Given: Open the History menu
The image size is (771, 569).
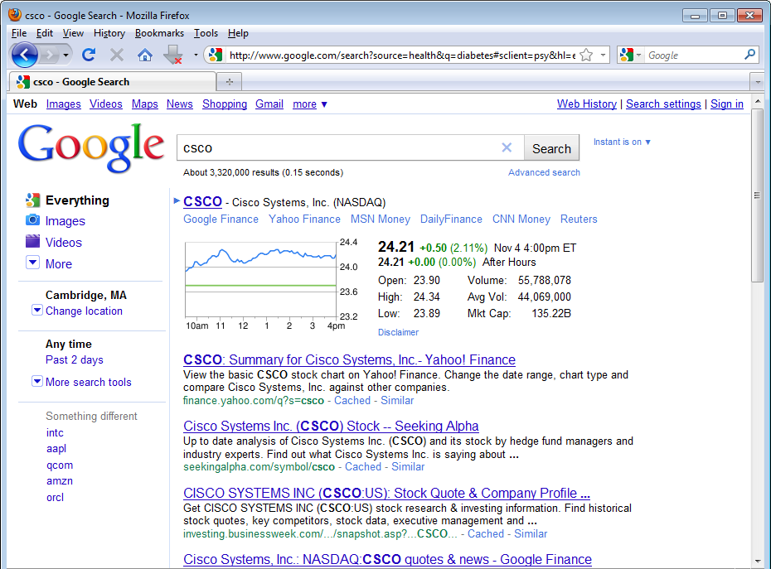Looking at the screenshot, I should pos(109,33).
